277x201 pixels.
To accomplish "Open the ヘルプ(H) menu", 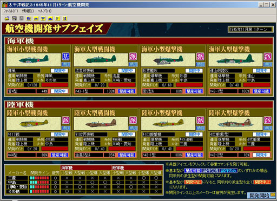I will tap(45, 11).
